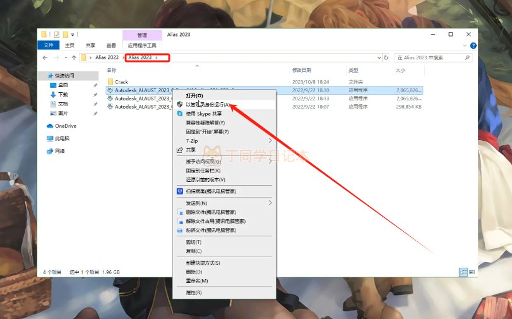Switch to the large icons view layout

[x=472, y=272]
